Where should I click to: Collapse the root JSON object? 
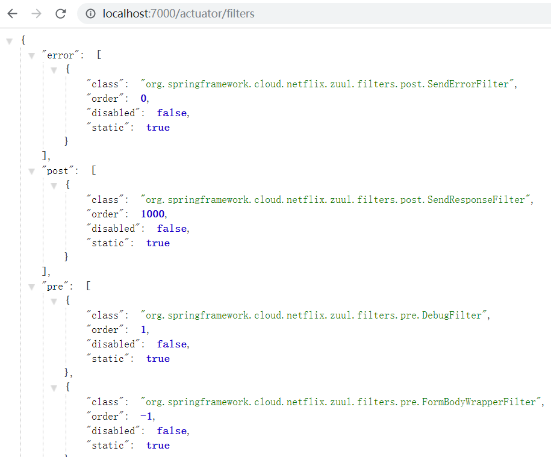[10, 42]
